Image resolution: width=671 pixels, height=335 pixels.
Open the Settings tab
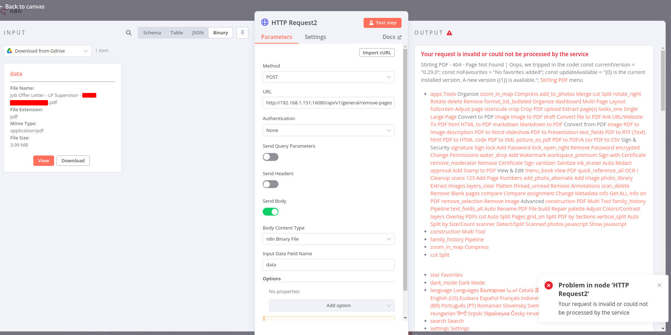tap(315, 37)
